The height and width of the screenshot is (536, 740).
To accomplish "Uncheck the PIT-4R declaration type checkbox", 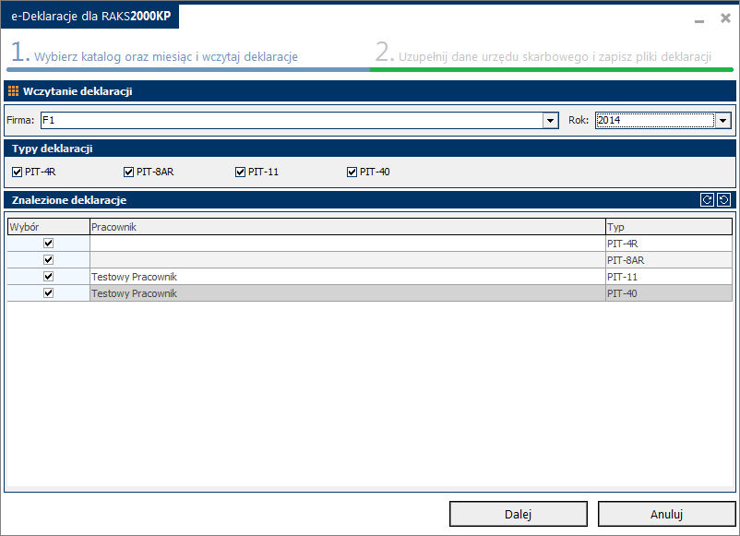I will click(x=17, y=173).
